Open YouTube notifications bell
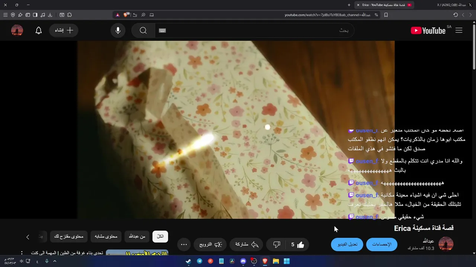Viewport: 476px width, 267px height. (x=39, y=30)
